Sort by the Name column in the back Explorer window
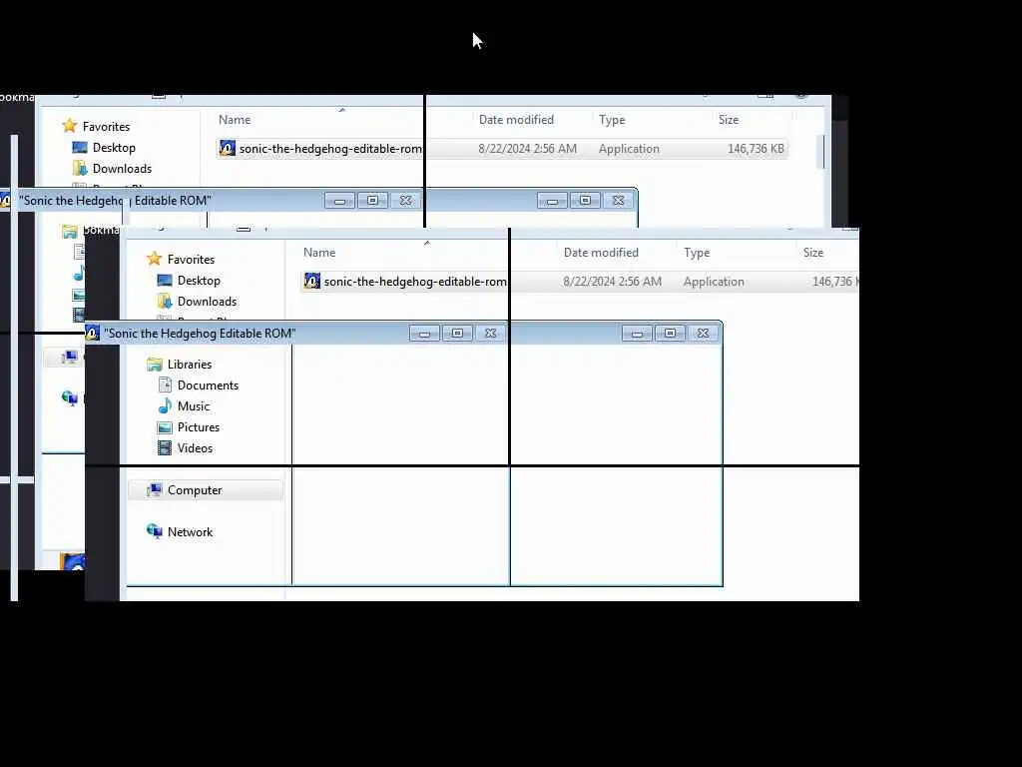The image size is (1022, 767). coord(235,120)
